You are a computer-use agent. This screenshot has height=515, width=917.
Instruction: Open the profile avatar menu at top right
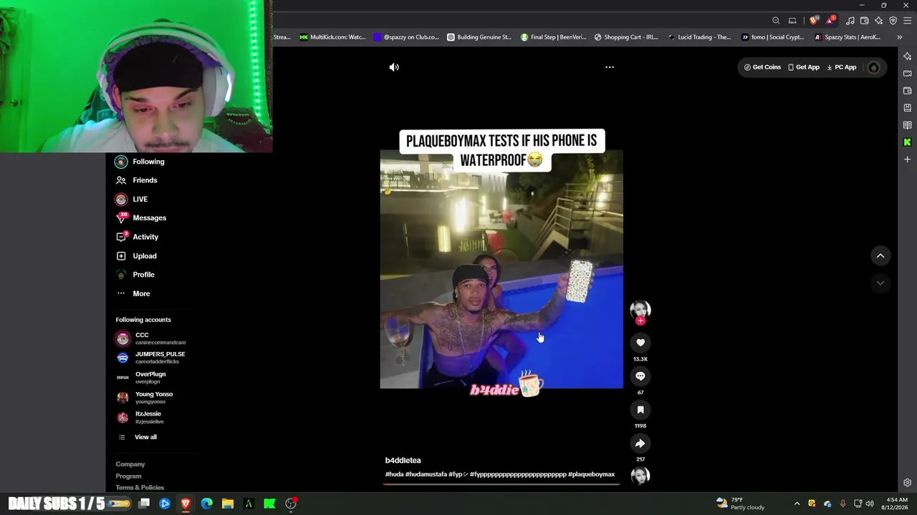[x=873, y=67]
